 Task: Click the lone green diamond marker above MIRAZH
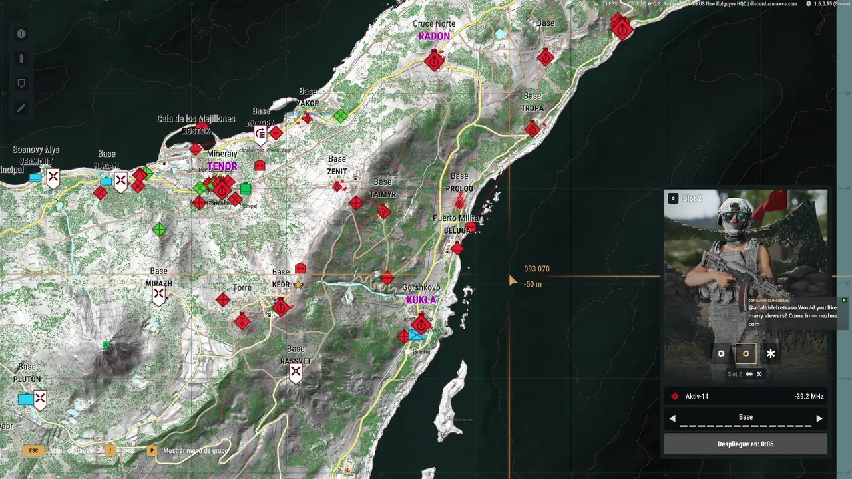(159, 230)
